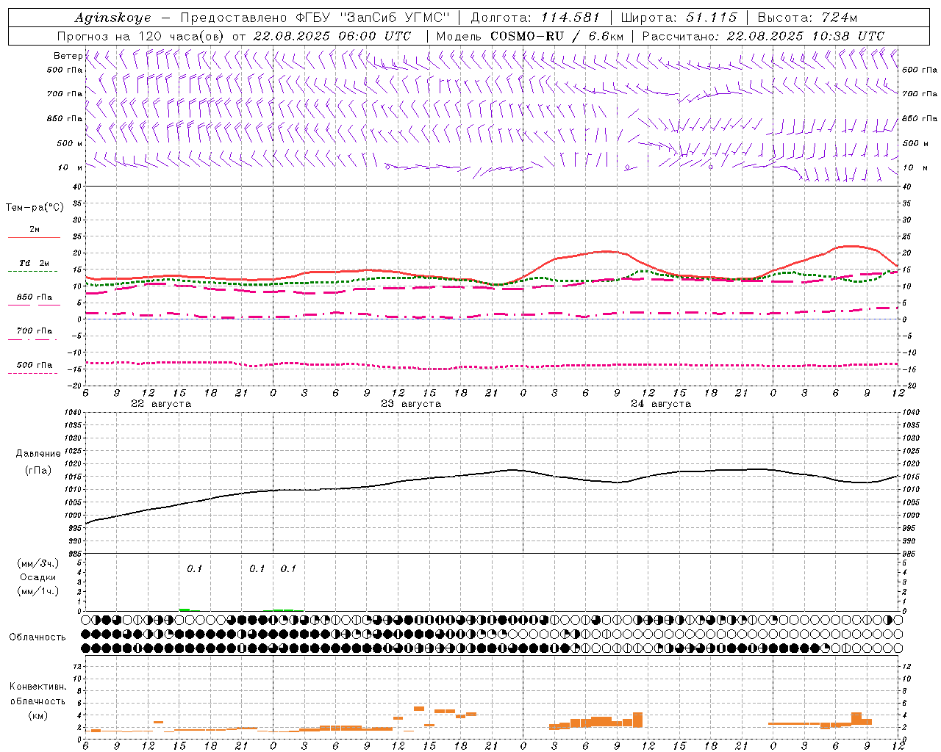Click the '10 м' label left of wind barbs
This screenshot has width=941, height=752.
tap(70, 167)
